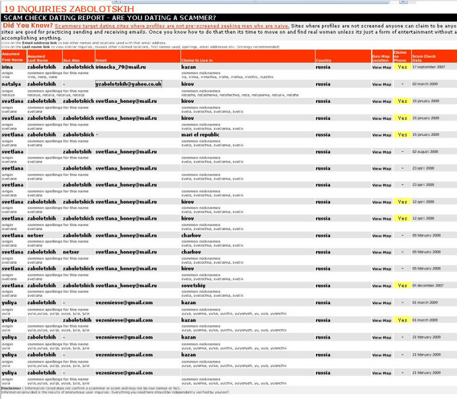Open last name link zabolotskih in irina row
The image size is (457, 399).
tap(41, 67)
